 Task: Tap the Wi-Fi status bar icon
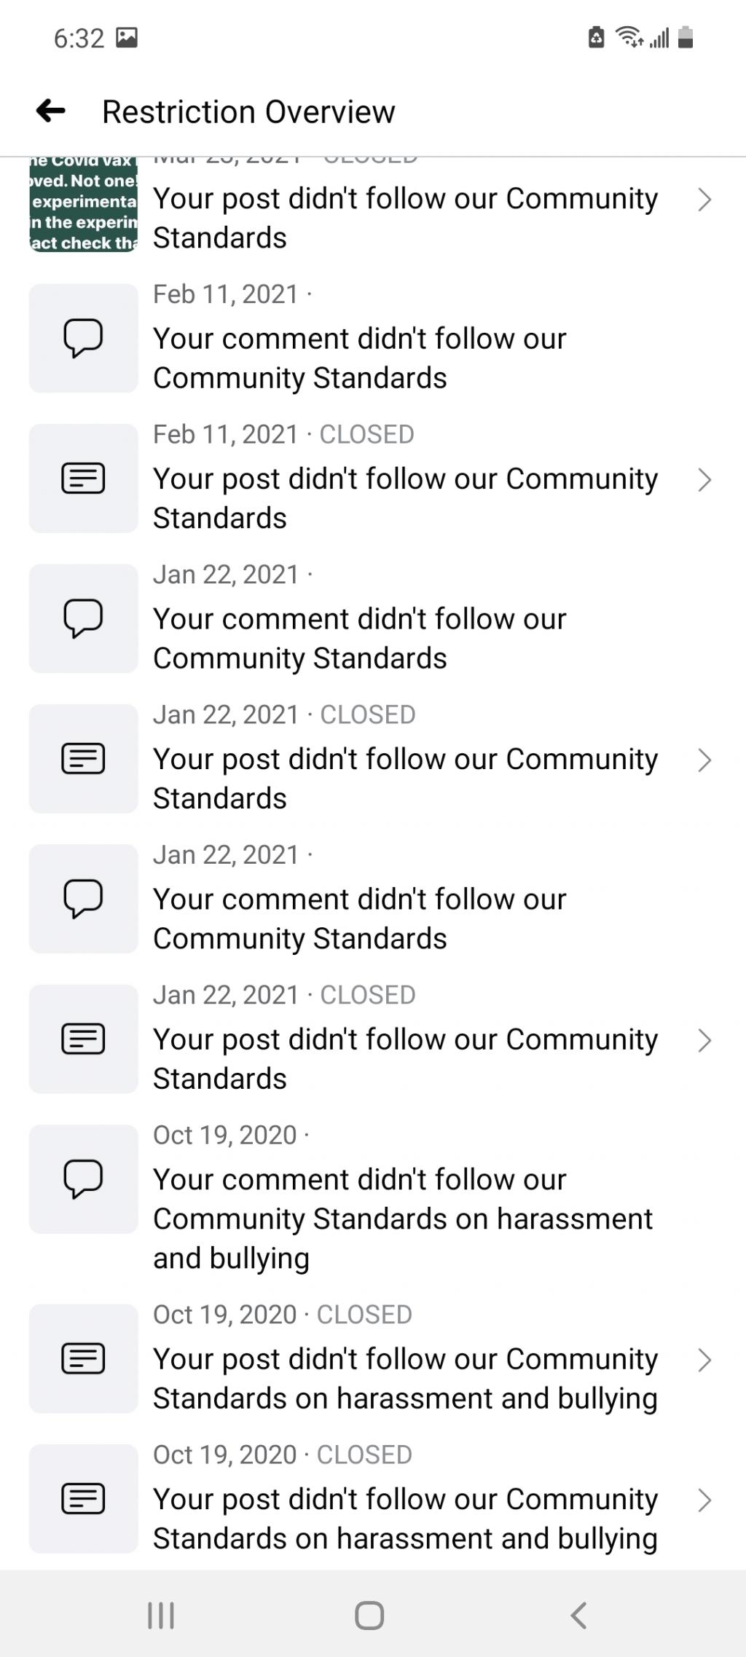pyautogui.click(x=629, y=37)
